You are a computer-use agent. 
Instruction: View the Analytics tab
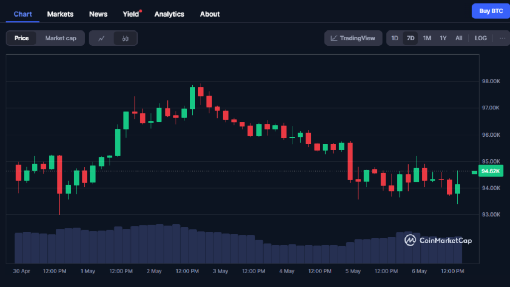(169, 14)
